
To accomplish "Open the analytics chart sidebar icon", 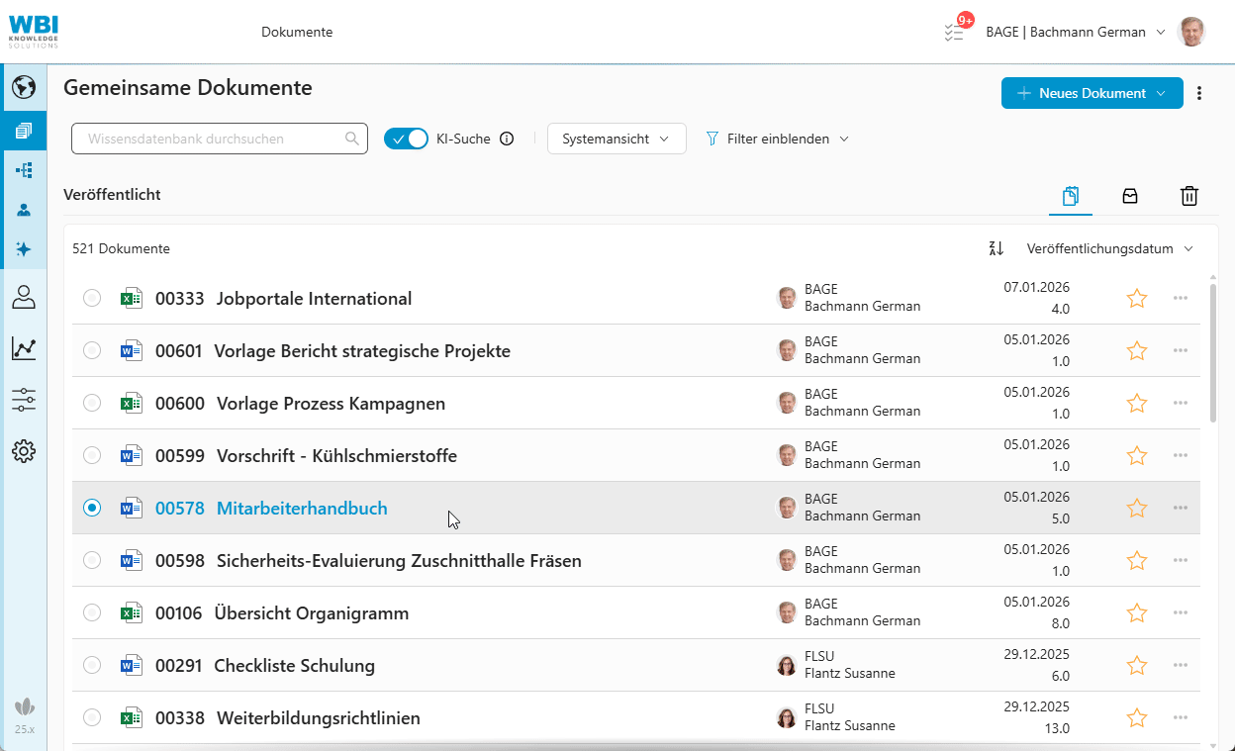I will coord(24,348).
